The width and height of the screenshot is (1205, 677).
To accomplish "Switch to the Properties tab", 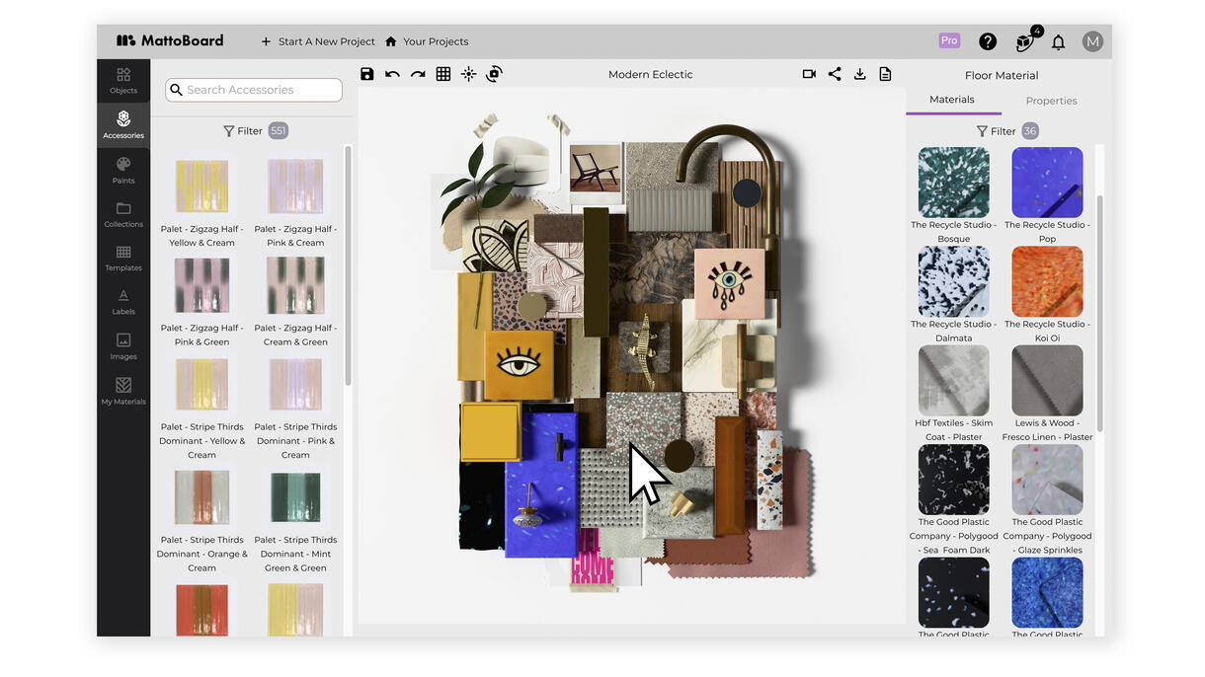I will pos(1051,101).
